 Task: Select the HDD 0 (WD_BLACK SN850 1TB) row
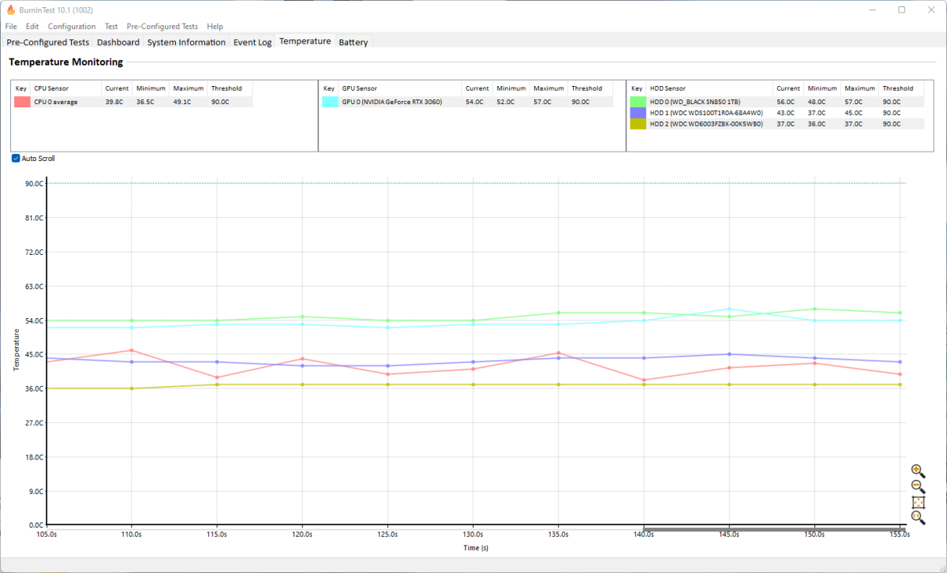pyautogui.click(x=776, y=102)
